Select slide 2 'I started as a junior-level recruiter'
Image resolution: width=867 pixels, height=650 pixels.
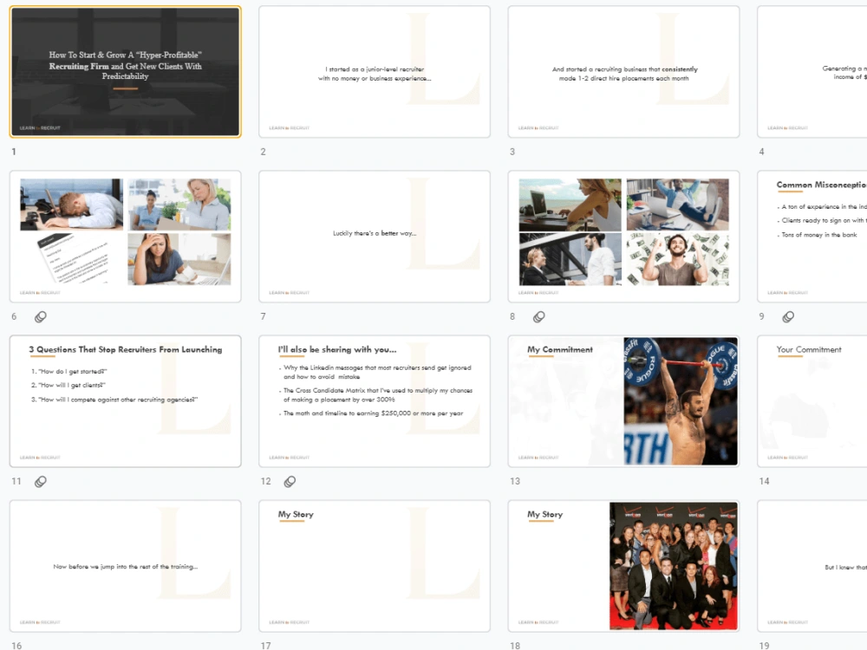coord(375,72)
